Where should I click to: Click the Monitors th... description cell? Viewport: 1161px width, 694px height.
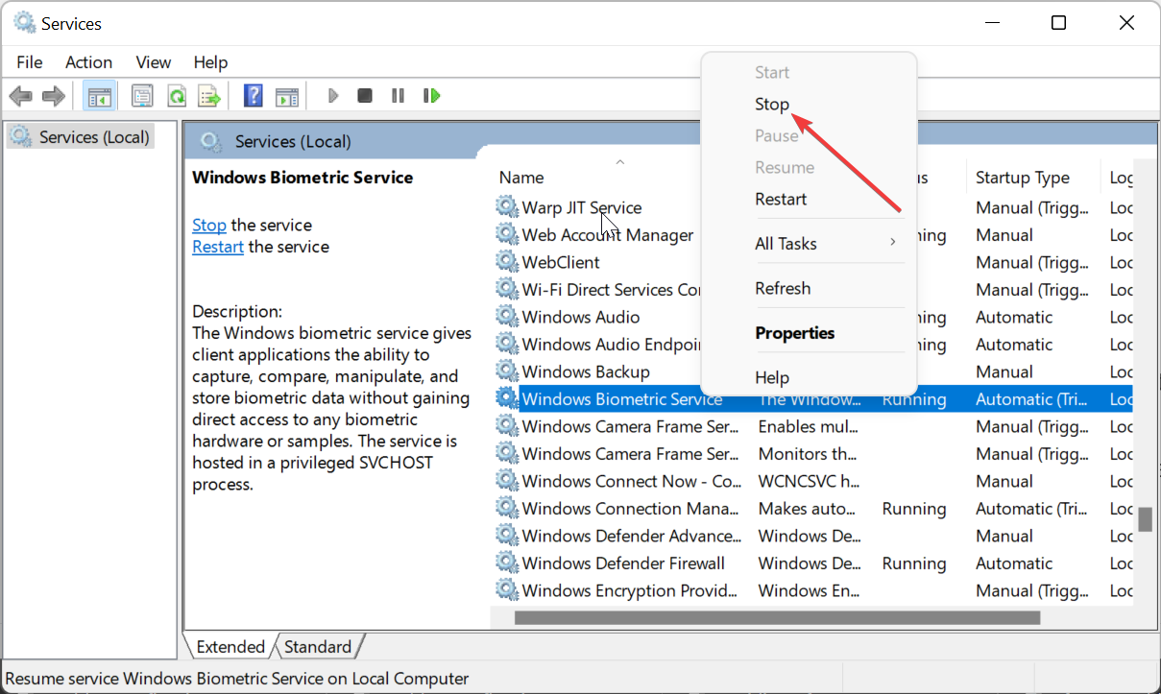809,453
